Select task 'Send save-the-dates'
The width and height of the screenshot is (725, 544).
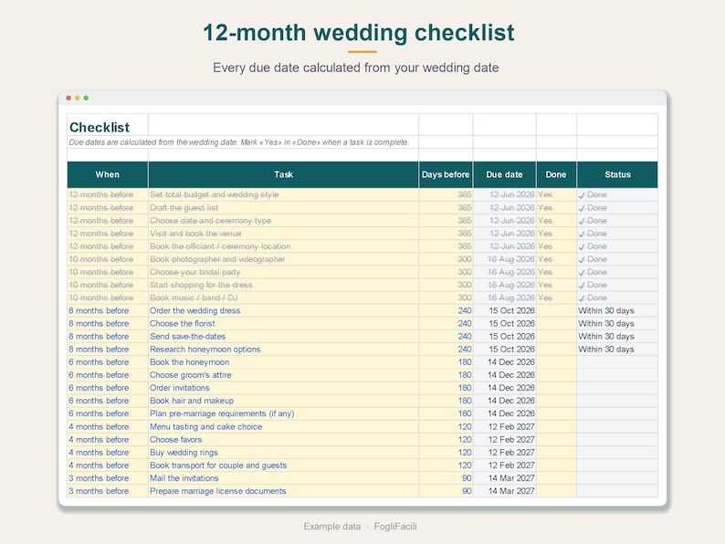[x=283, y=337]
